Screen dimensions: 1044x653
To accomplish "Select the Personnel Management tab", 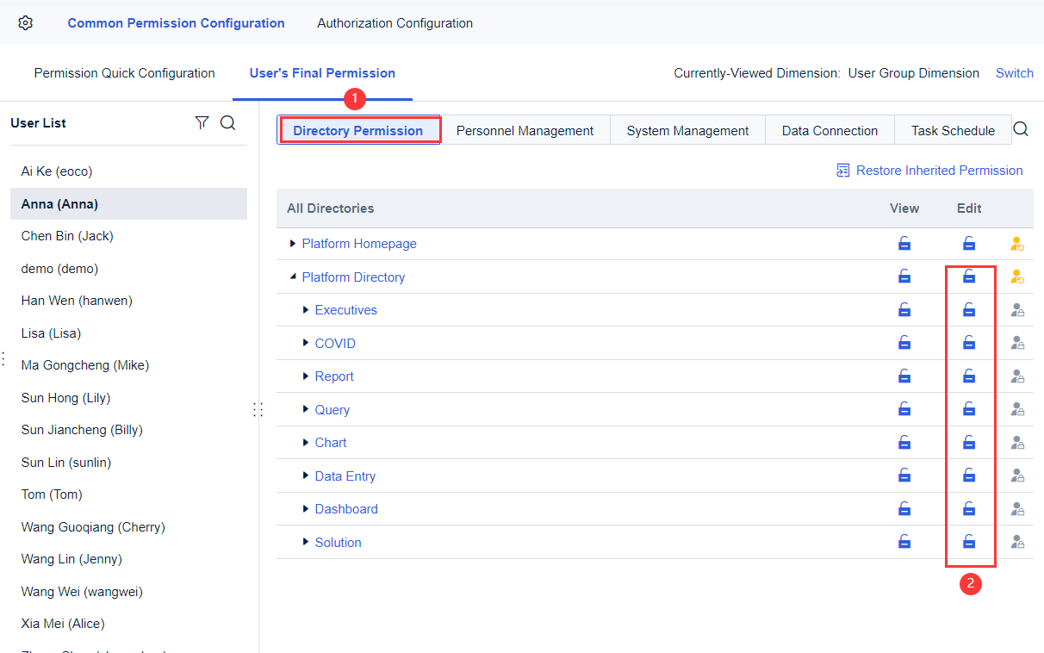I will point(525,131).
